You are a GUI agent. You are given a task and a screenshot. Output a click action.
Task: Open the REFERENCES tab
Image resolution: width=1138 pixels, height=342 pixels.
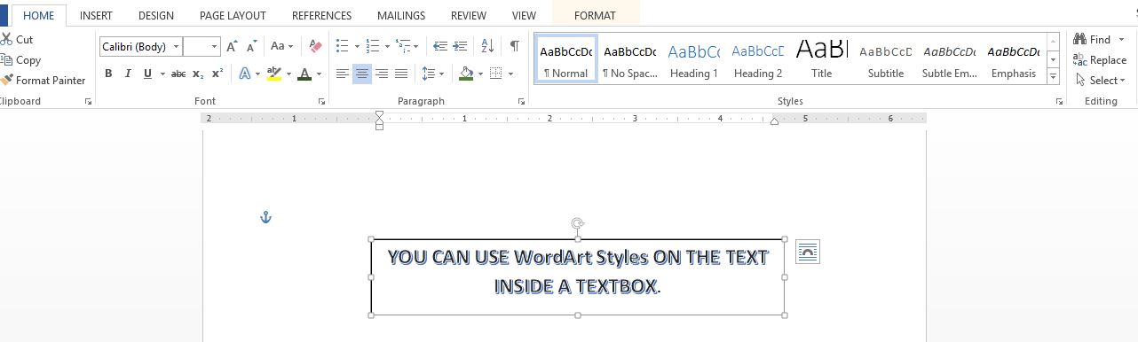[x=321, y=16]
